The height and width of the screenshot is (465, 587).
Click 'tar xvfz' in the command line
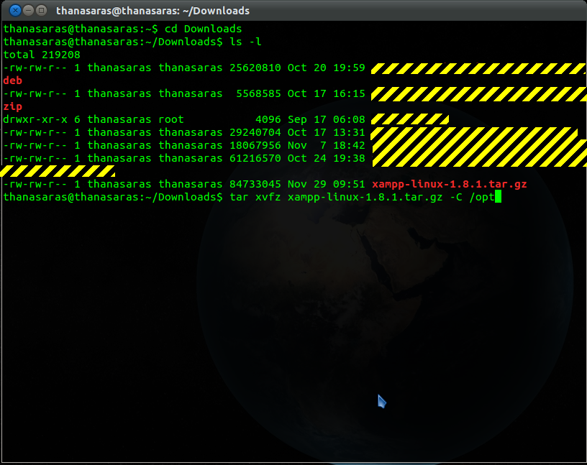pos(255,197)
